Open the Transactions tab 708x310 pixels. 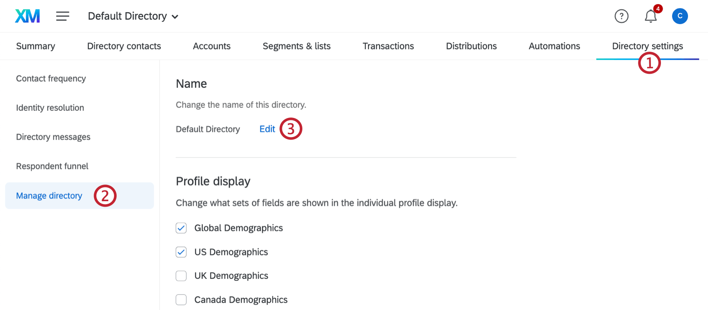tap(388, 46)
